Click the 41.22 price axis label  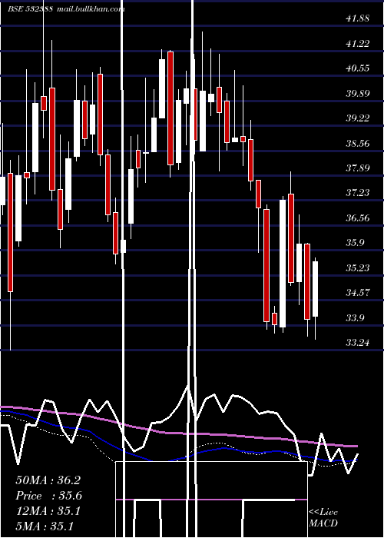point(358,44)
